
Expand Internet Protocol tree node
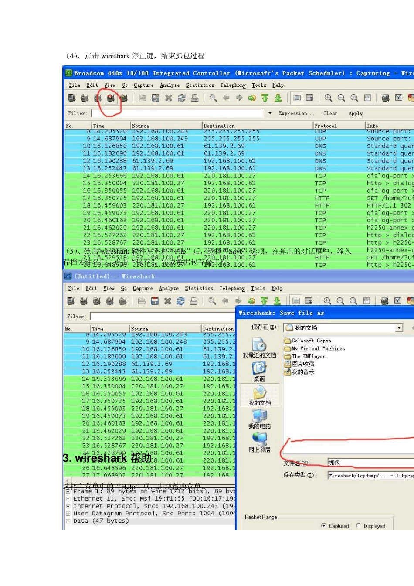[68, 506]
